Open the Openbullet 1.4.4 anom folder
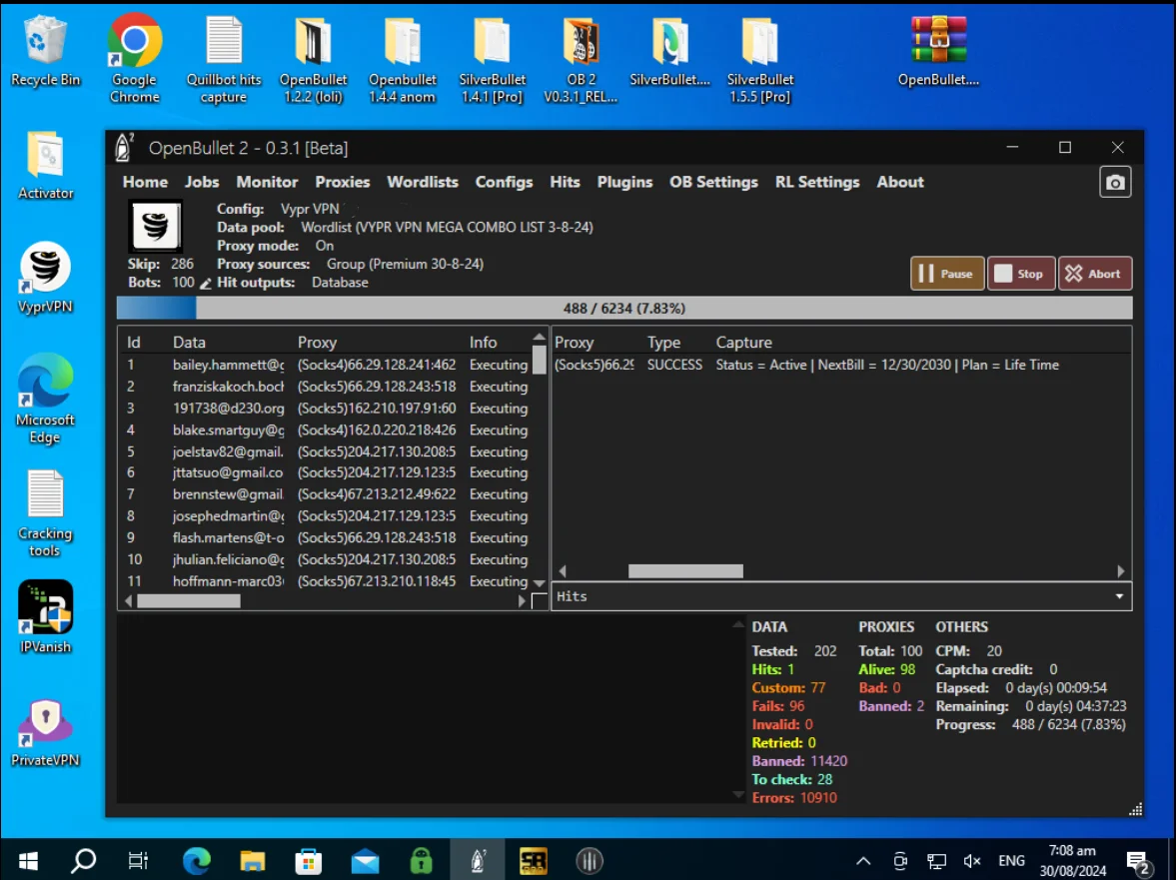 pos(402,60)
